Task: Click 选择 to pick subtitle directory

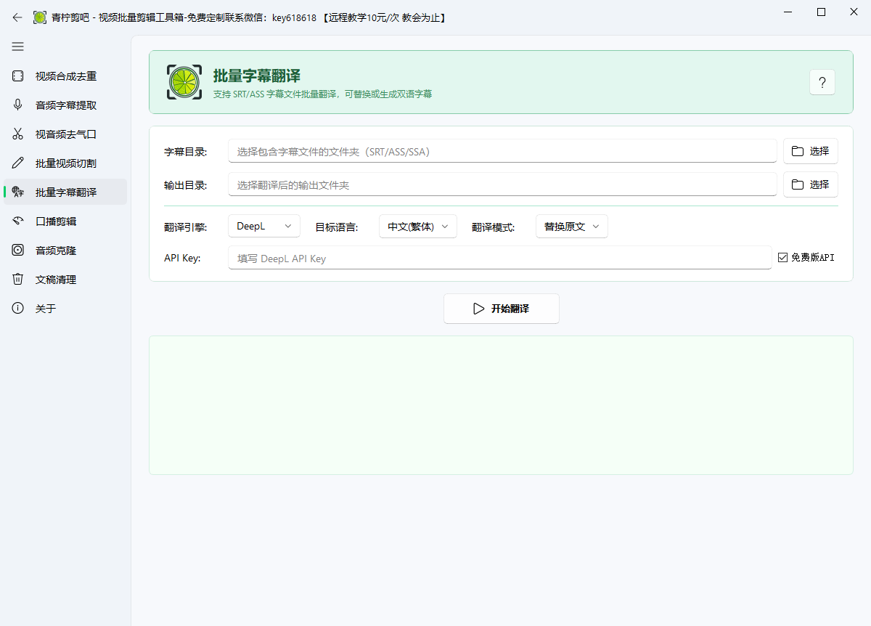Action: (x=810, y=151)
